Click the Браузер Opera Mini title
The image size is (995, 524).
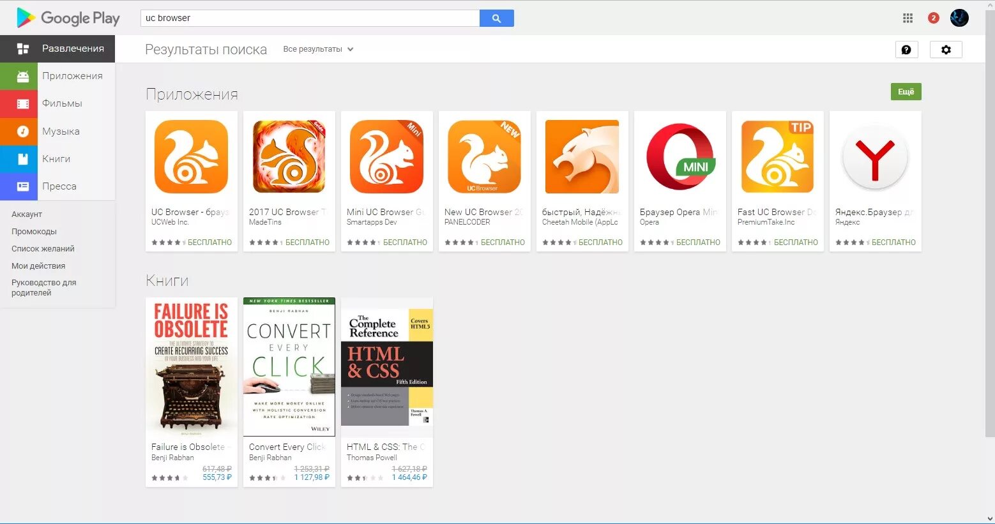point(678,212)
